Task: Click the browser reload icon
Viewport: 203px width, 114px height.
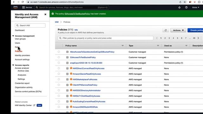Action: 23,2
